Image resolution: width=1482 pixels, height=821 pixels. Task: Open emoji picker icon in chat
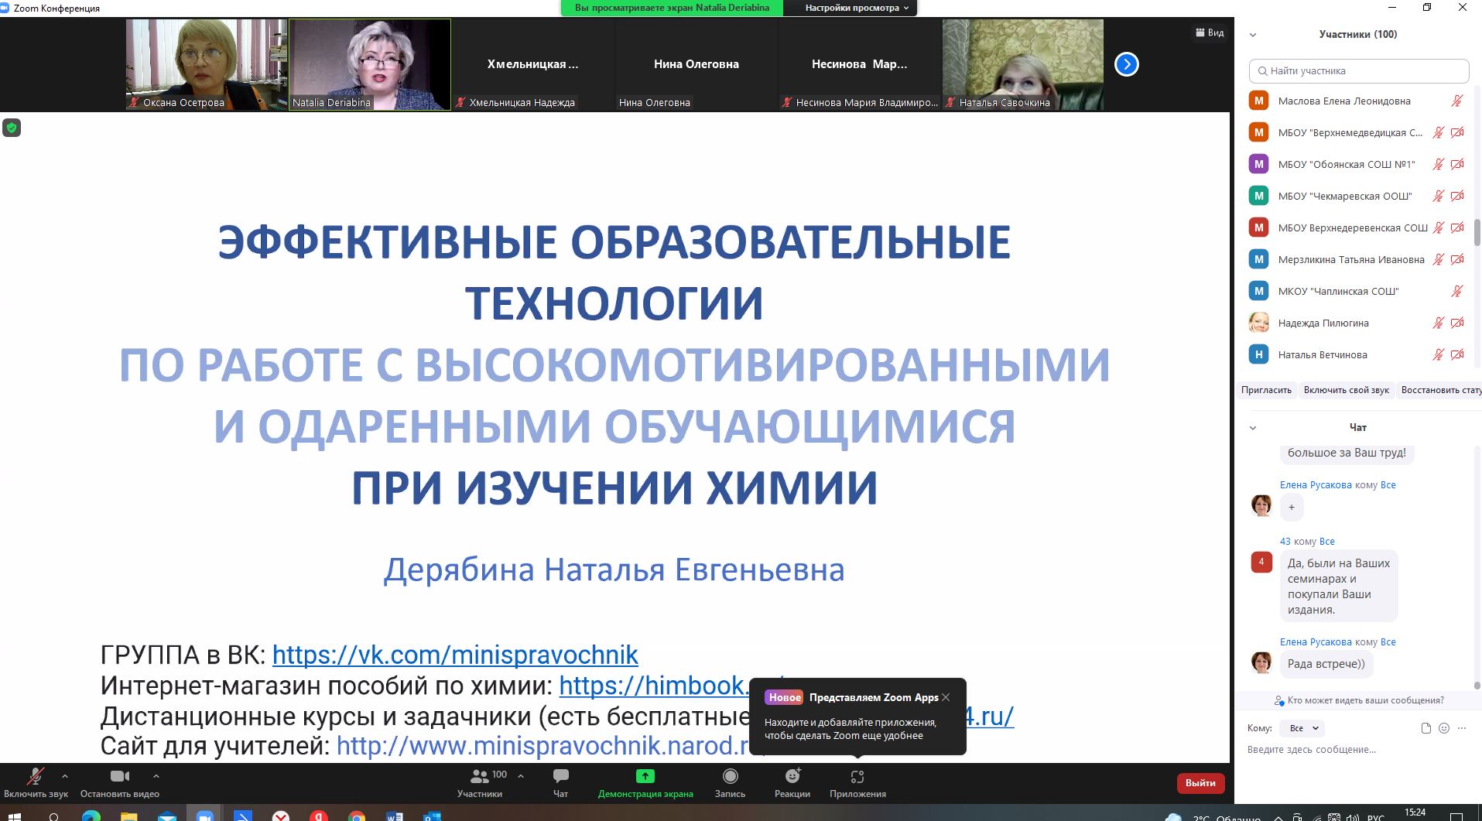[1444, 728]
